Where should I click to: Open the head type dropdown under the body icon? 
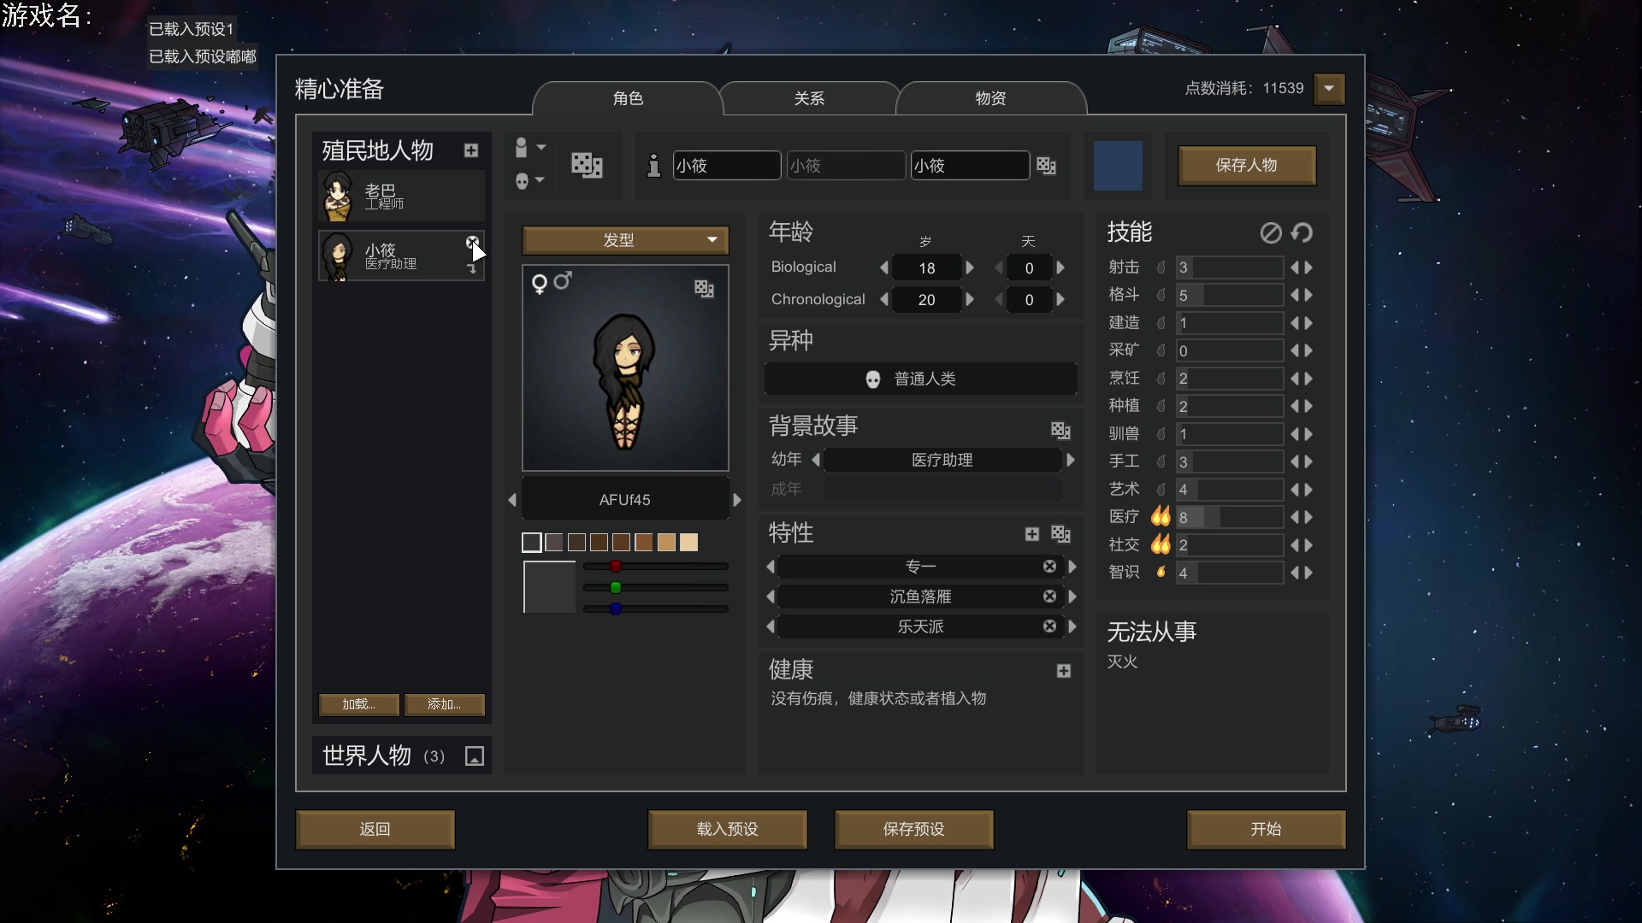tap(540, 179)
